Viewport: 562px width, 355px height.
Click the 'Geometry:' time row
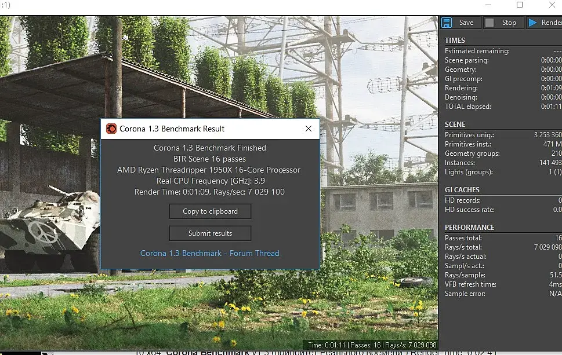(x=503, y=69)
